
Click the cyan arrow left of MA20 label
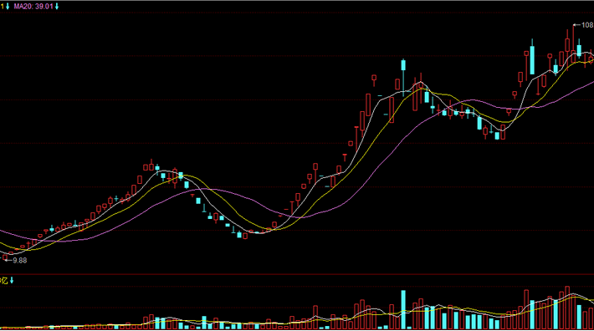click(x=8, y=7)
